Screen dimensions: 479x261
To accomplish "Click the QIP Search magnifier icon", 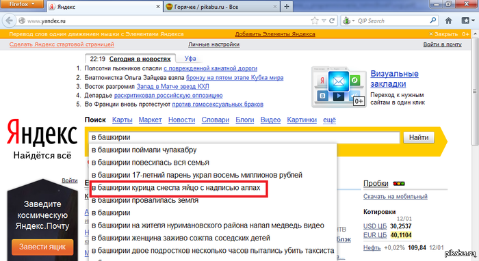I will [433, 20].
